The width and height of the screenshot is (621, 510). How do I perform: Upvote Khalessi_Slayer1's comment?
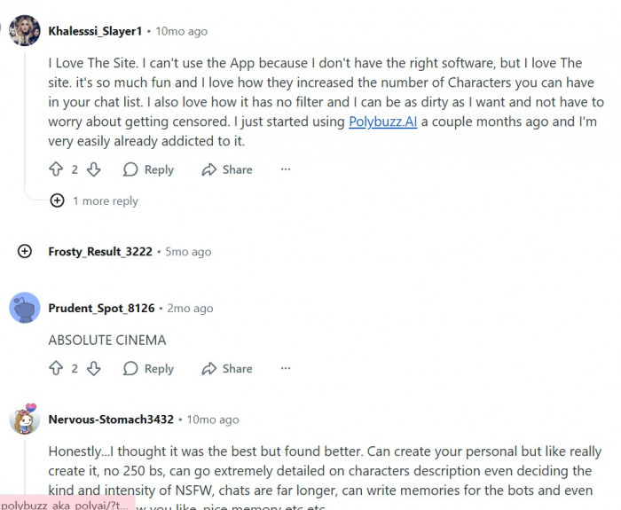pyautogui.click(x=56, y=169)
